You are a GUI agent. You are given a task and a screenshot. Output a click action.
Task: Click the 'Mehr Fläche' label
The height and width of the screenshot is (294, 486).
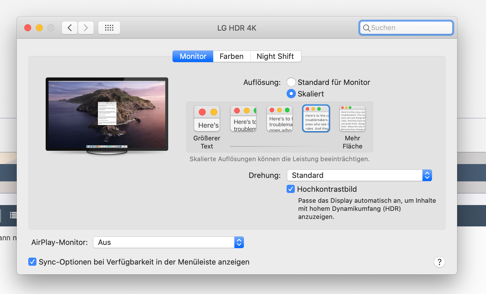tap(353, 142)
